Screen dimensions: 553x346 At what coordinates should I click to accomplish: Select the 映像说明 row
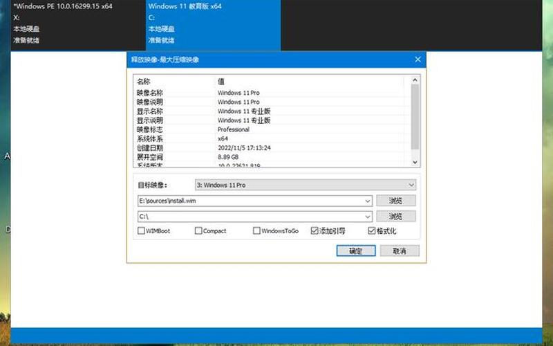click(x=270, y=102)
